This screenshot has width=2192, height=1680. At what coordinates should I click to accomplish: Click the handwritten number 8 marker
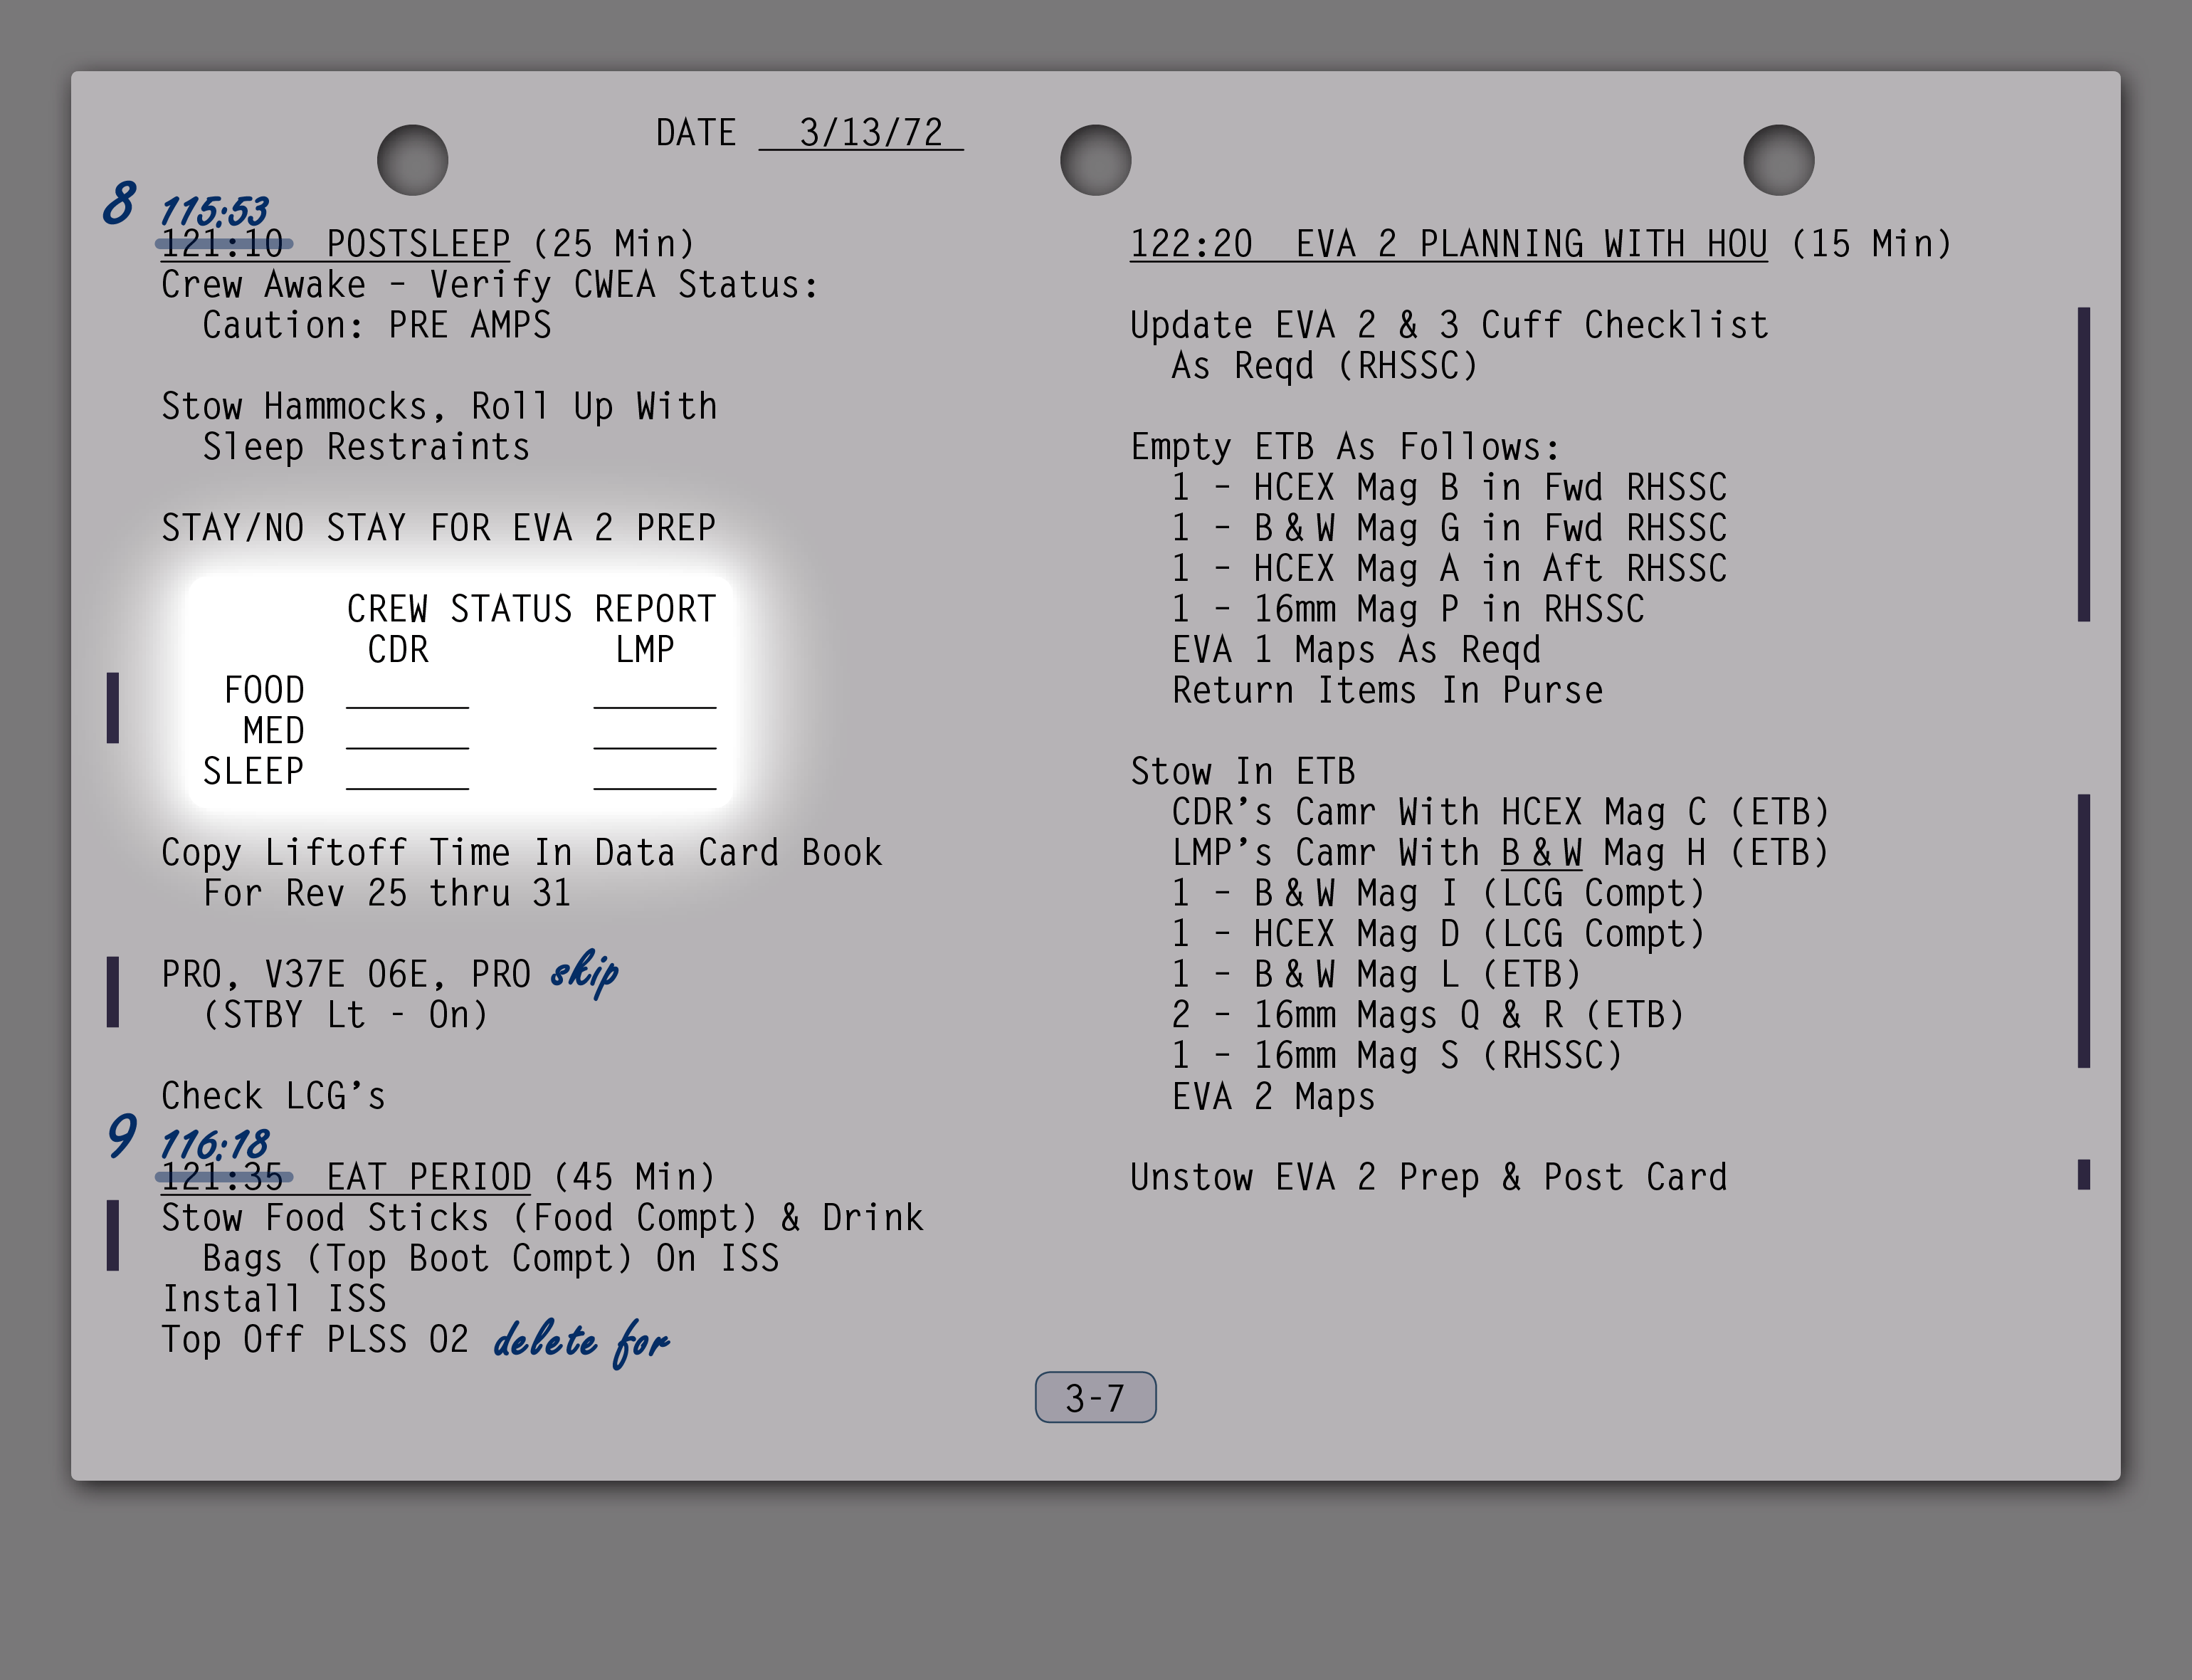[119, 203]
